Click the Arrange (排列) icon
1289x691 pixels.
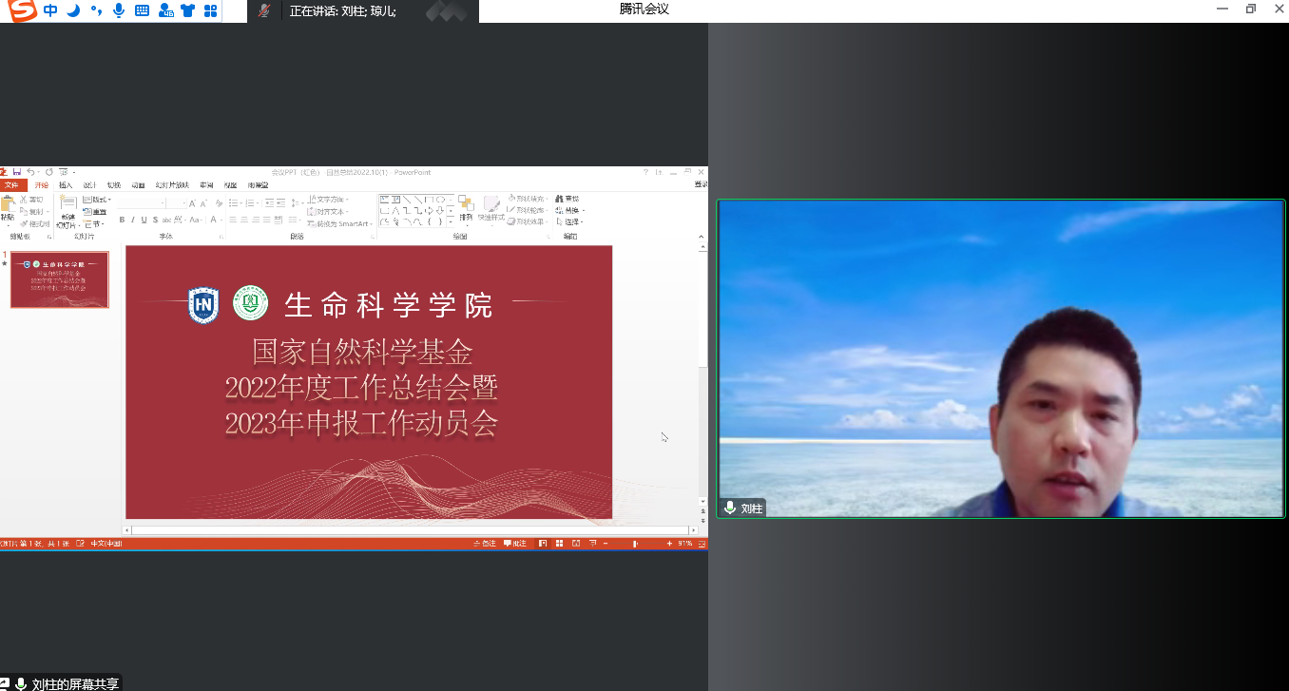tap(466, 208)
